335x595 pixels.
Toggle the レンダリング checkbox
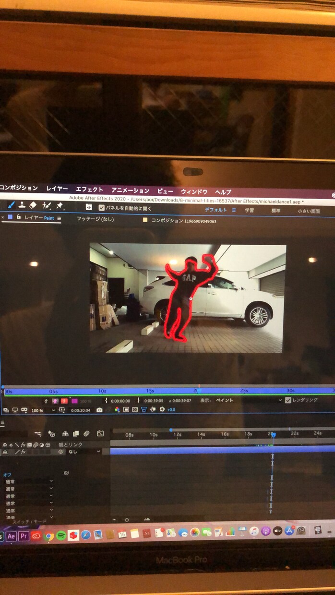pyautogui.click(x=288, y=400)
